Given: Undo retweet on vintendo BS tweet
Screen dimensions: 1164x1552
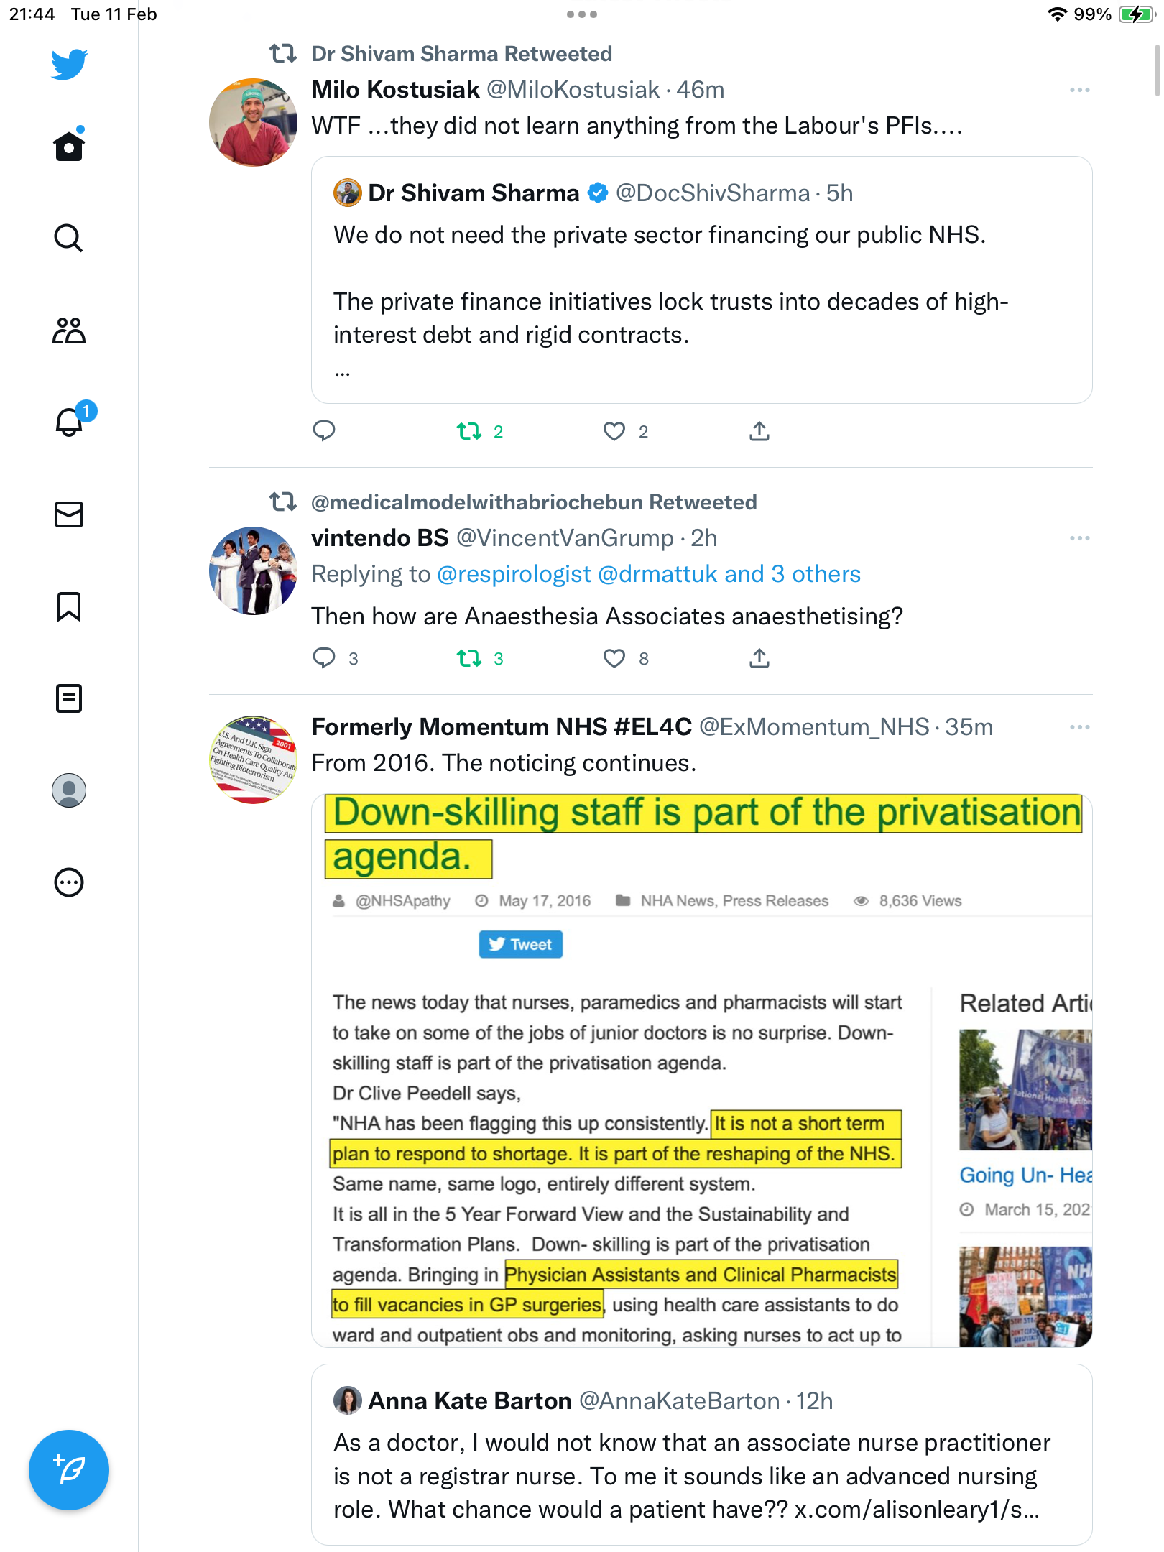Looking at the screenshot, I should 469,658.
